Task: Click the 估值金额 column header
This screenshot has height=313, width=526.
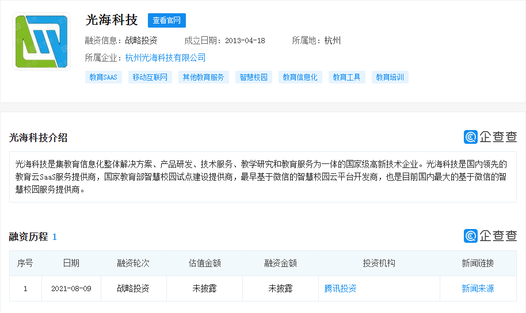Action: [205, 264]
